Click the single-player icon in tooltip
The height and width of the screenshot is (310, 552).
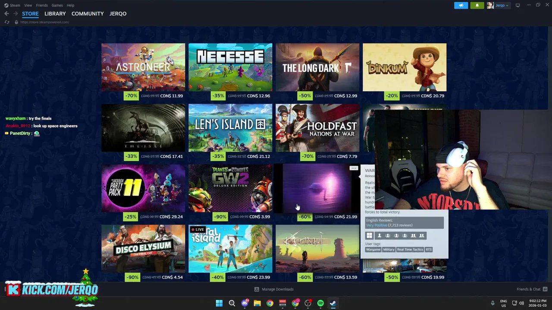pos(379,236)
